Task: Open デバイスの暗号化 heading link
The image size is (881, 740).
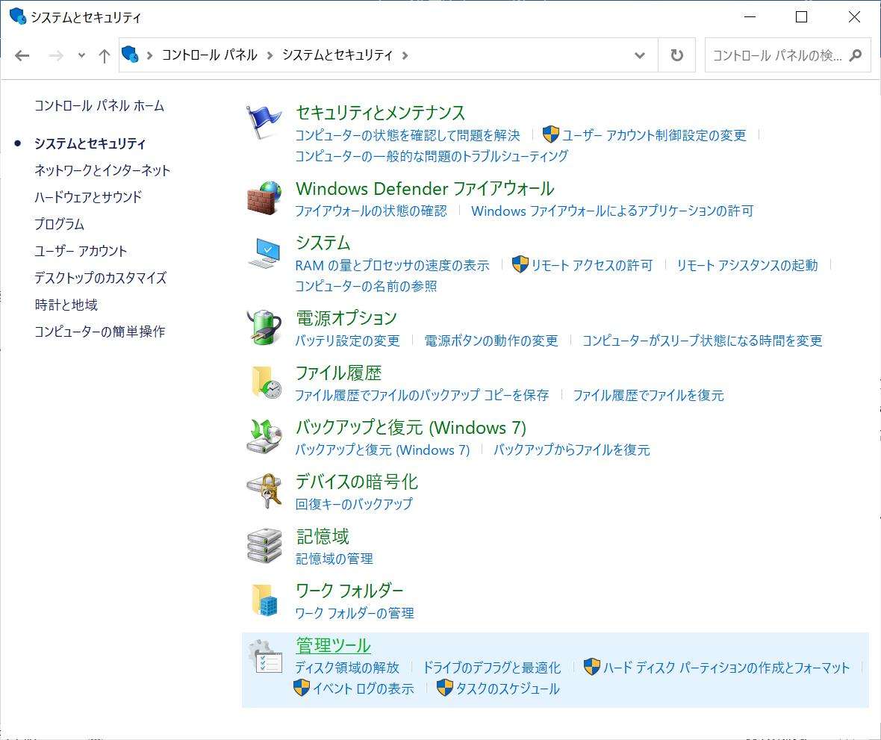Action: point(357,482)
